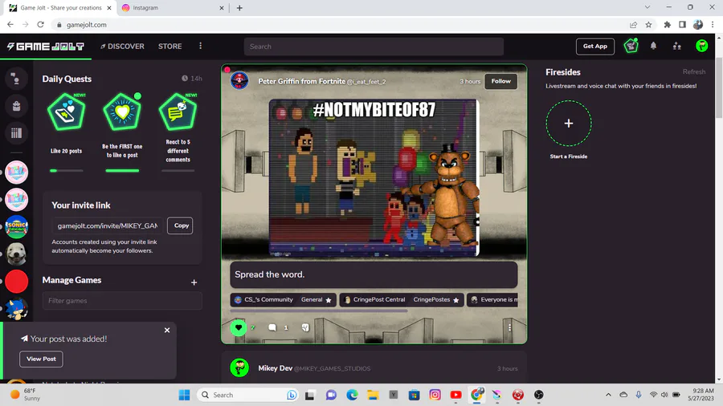
Task: Open the navbar more-options menu
Action: click(x=200, y=46)
